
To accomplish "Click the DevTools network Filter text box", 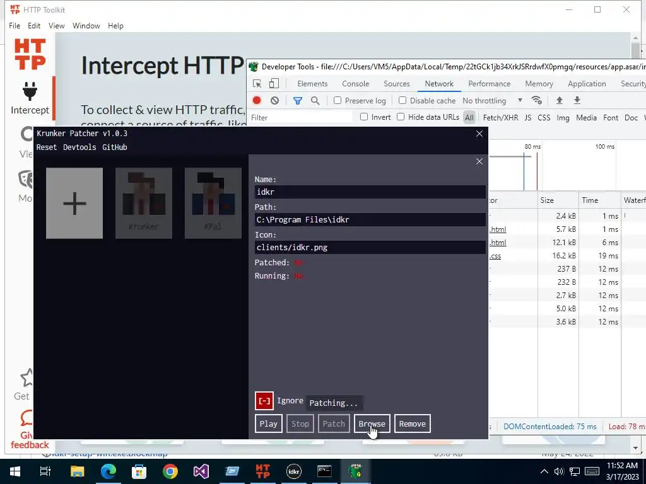I will tap(301, 117).
